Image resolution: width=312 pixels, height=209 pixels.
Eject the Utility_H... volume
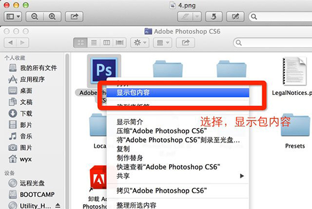pos(58,205)
